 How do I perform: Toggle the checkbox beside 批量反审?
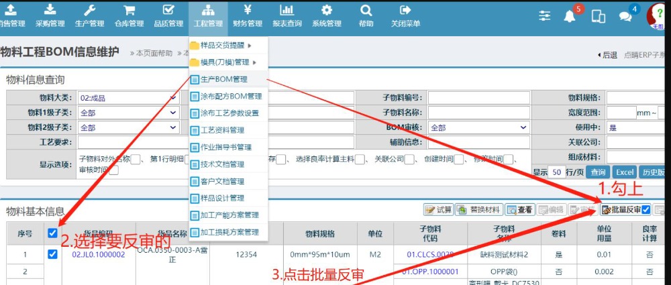(x=646, y=210)
